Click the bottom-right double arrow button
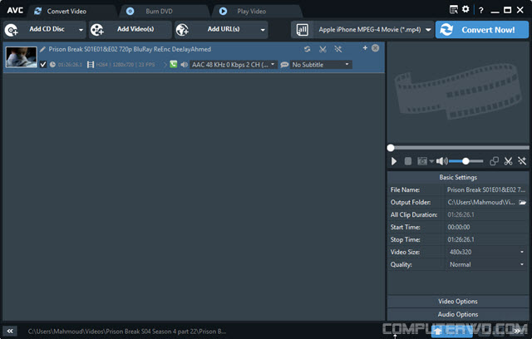Viewport: 532px width, 339px height. click(517, 331)
